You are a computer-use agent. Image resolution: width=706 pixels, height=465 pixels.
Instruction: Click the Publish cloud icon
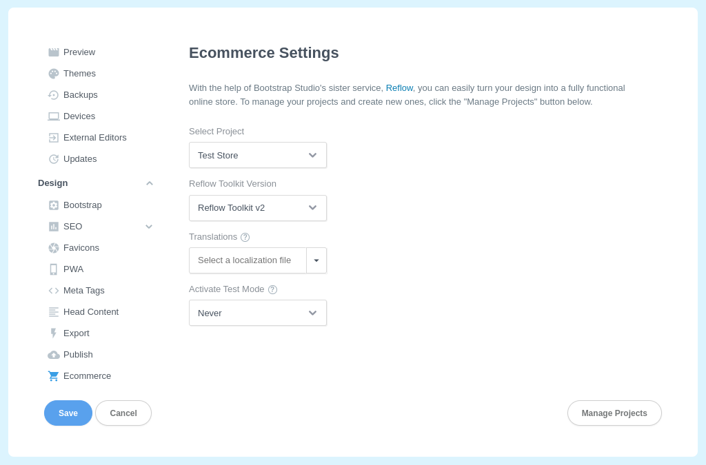pos(53,354)
